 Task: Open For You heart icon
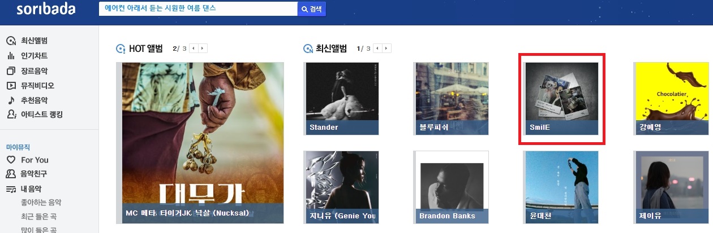[x=11, y=160]
